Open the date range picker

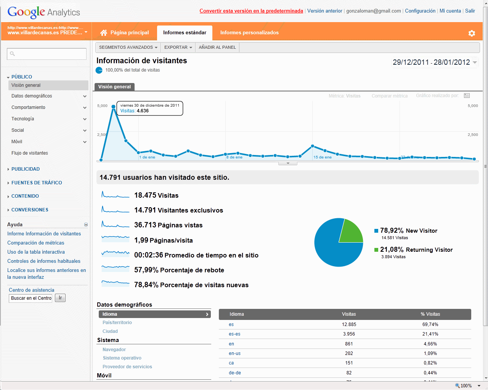tap(435, 62)
